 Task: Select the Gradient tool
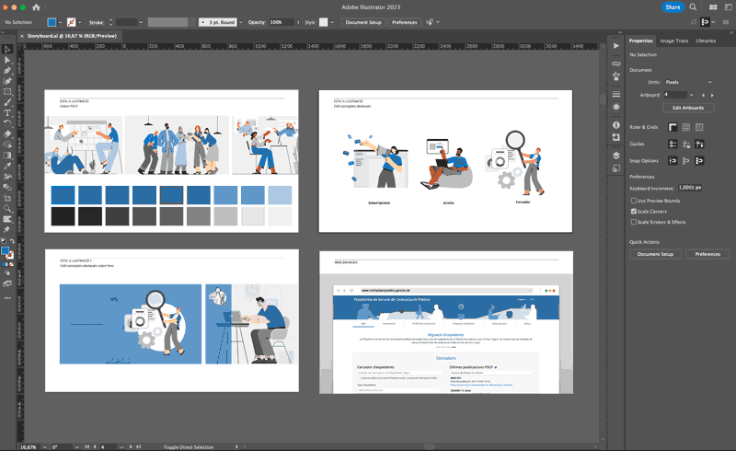click(x=7, y=156)
